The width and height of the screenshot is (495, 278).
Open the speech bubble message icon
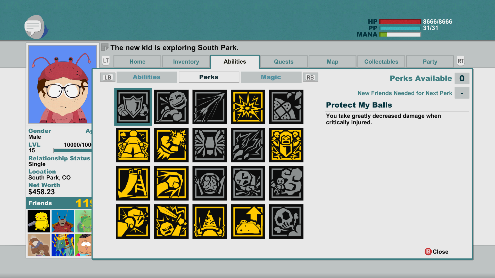tap(36, 27)
